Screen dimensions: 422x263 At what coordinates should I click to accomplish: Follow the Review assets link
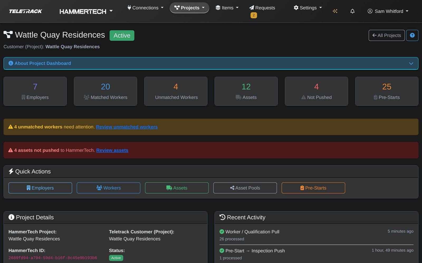click(x=112, y=150)
